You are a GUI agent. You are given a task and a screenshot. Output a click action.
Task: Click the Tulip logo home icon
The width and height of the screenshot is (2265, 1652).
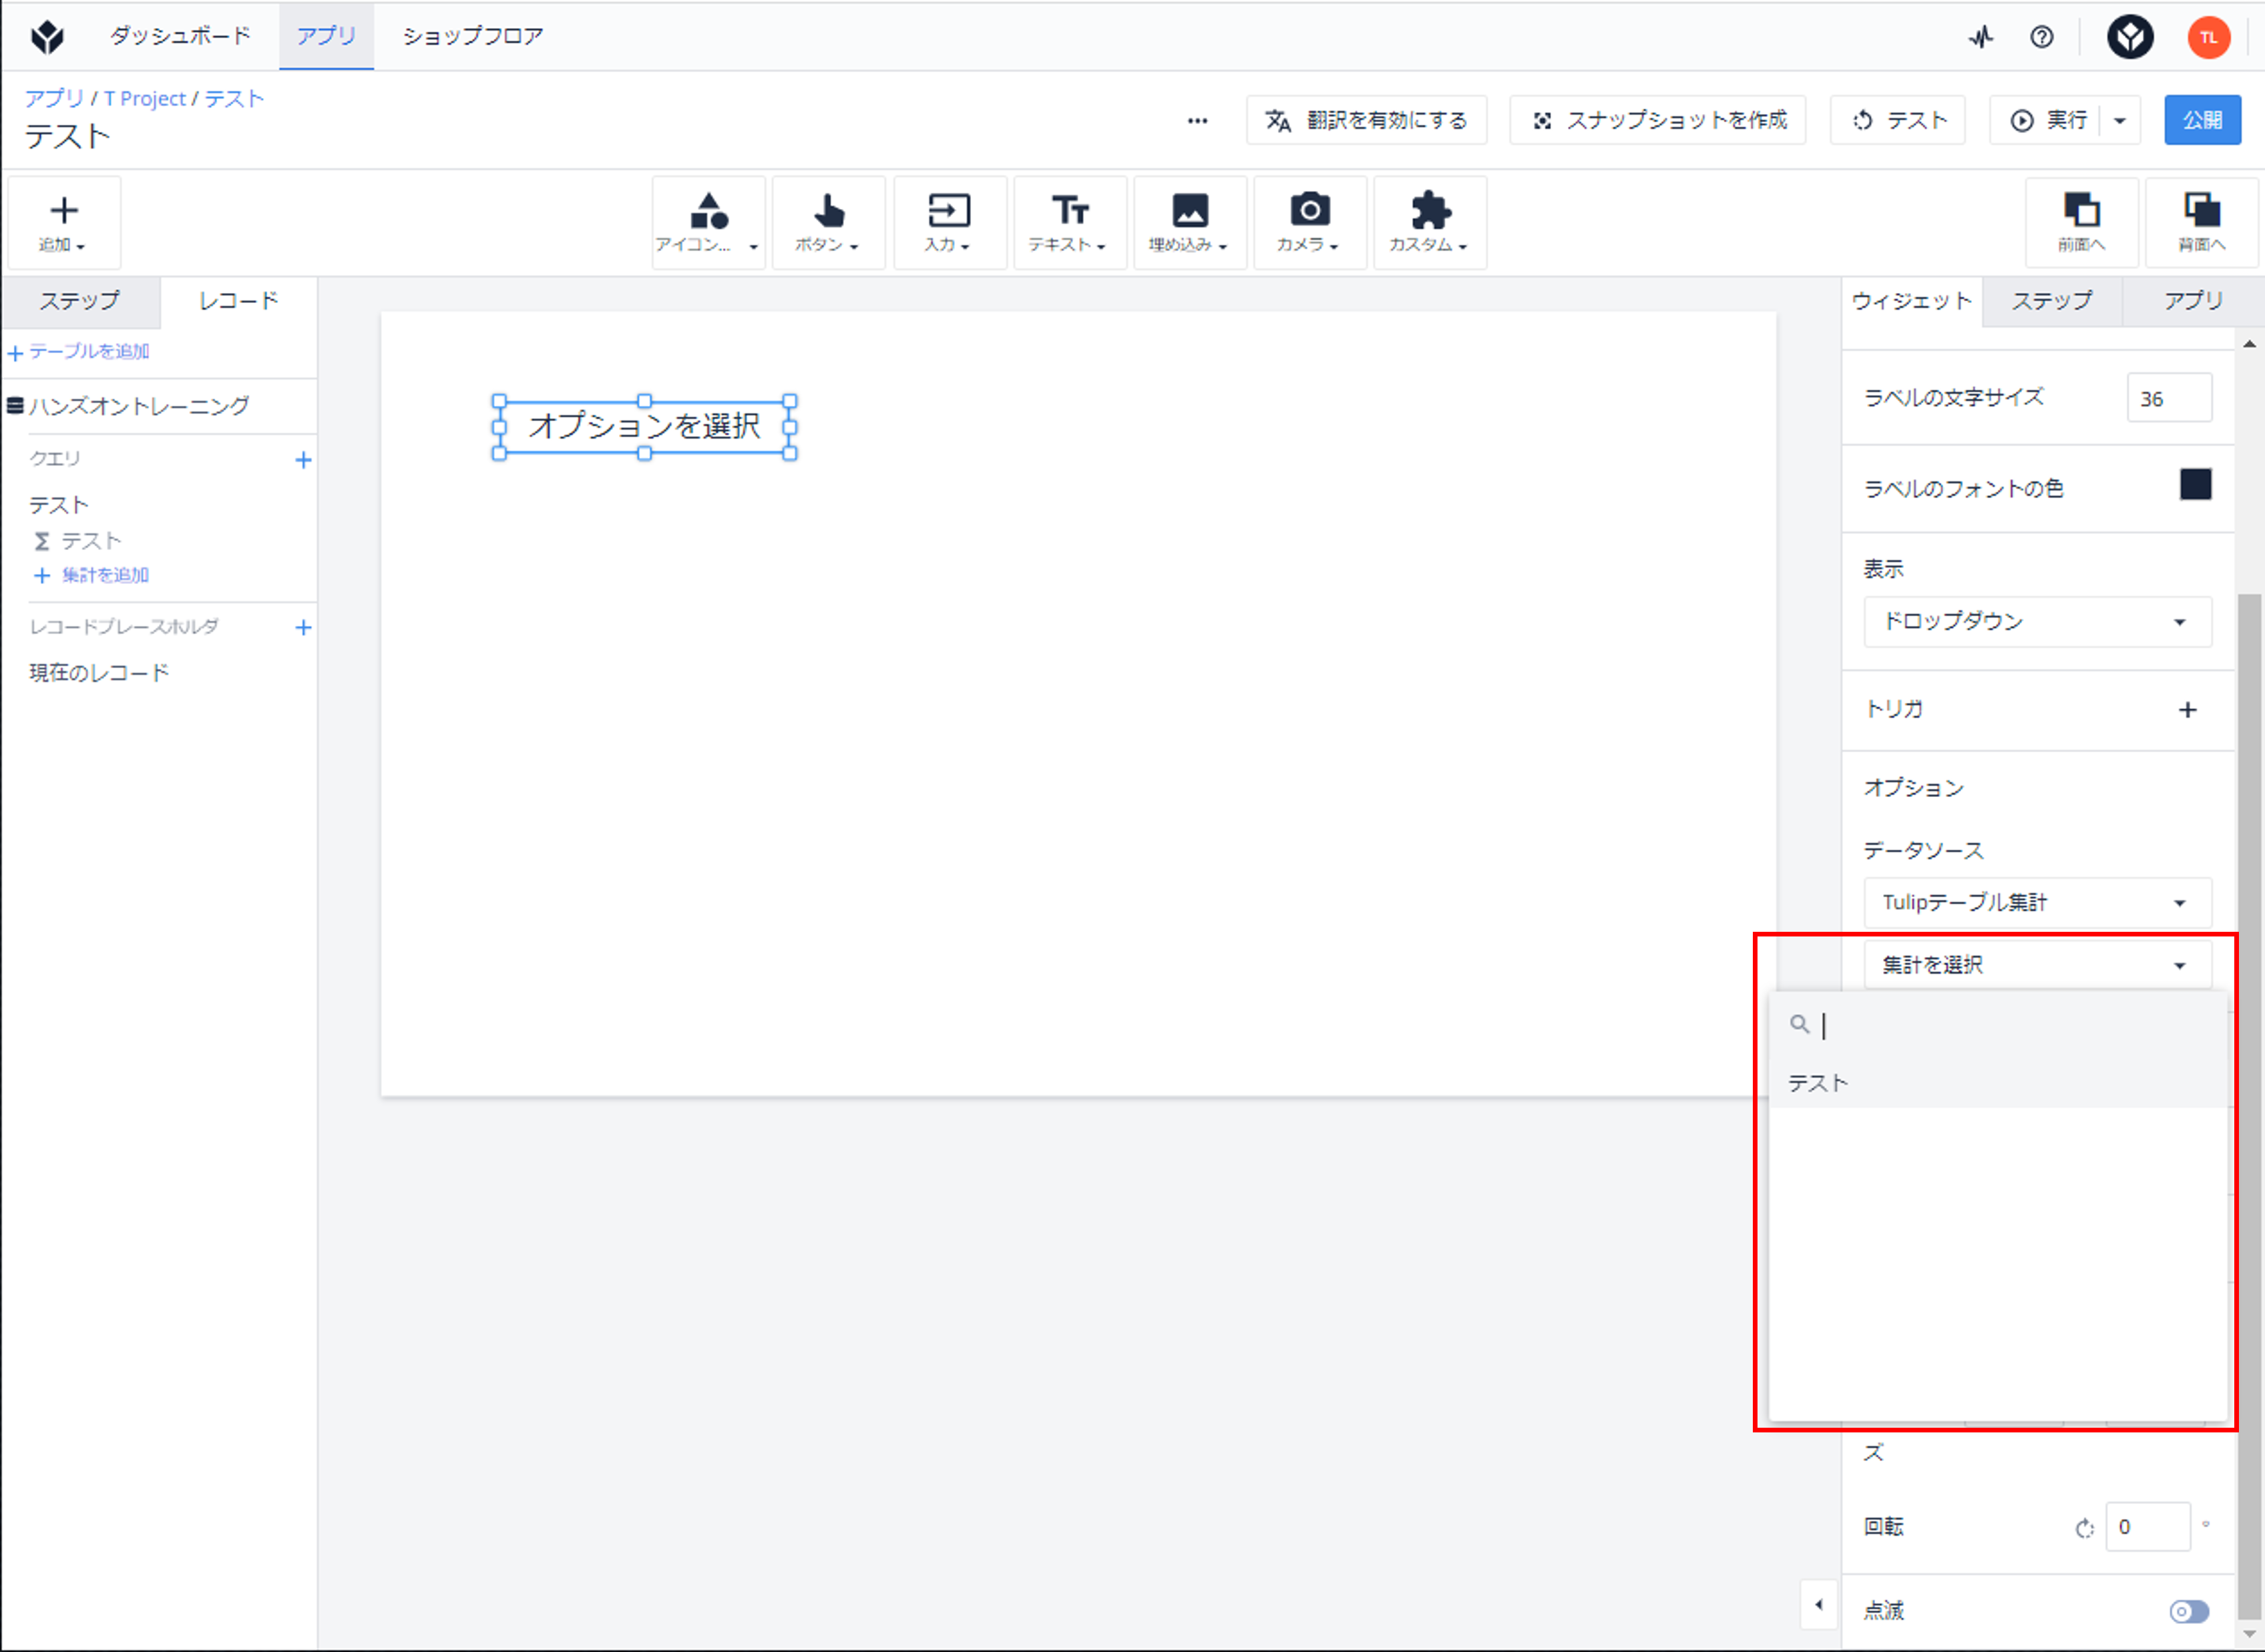click(x=47, y=37)
